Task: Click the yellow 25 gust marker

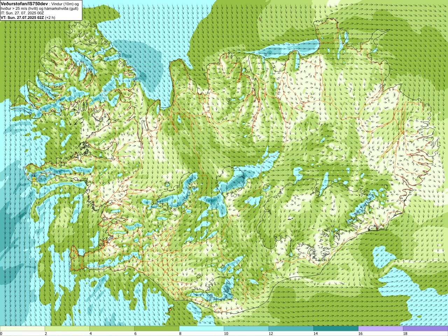Action: pos(34,179)
